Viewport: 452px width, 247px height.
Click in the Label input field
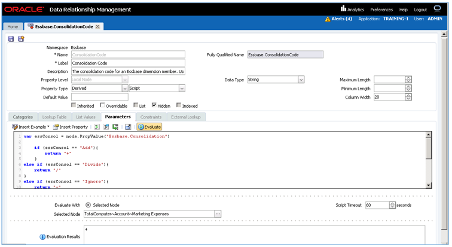[x=128, y=63]
